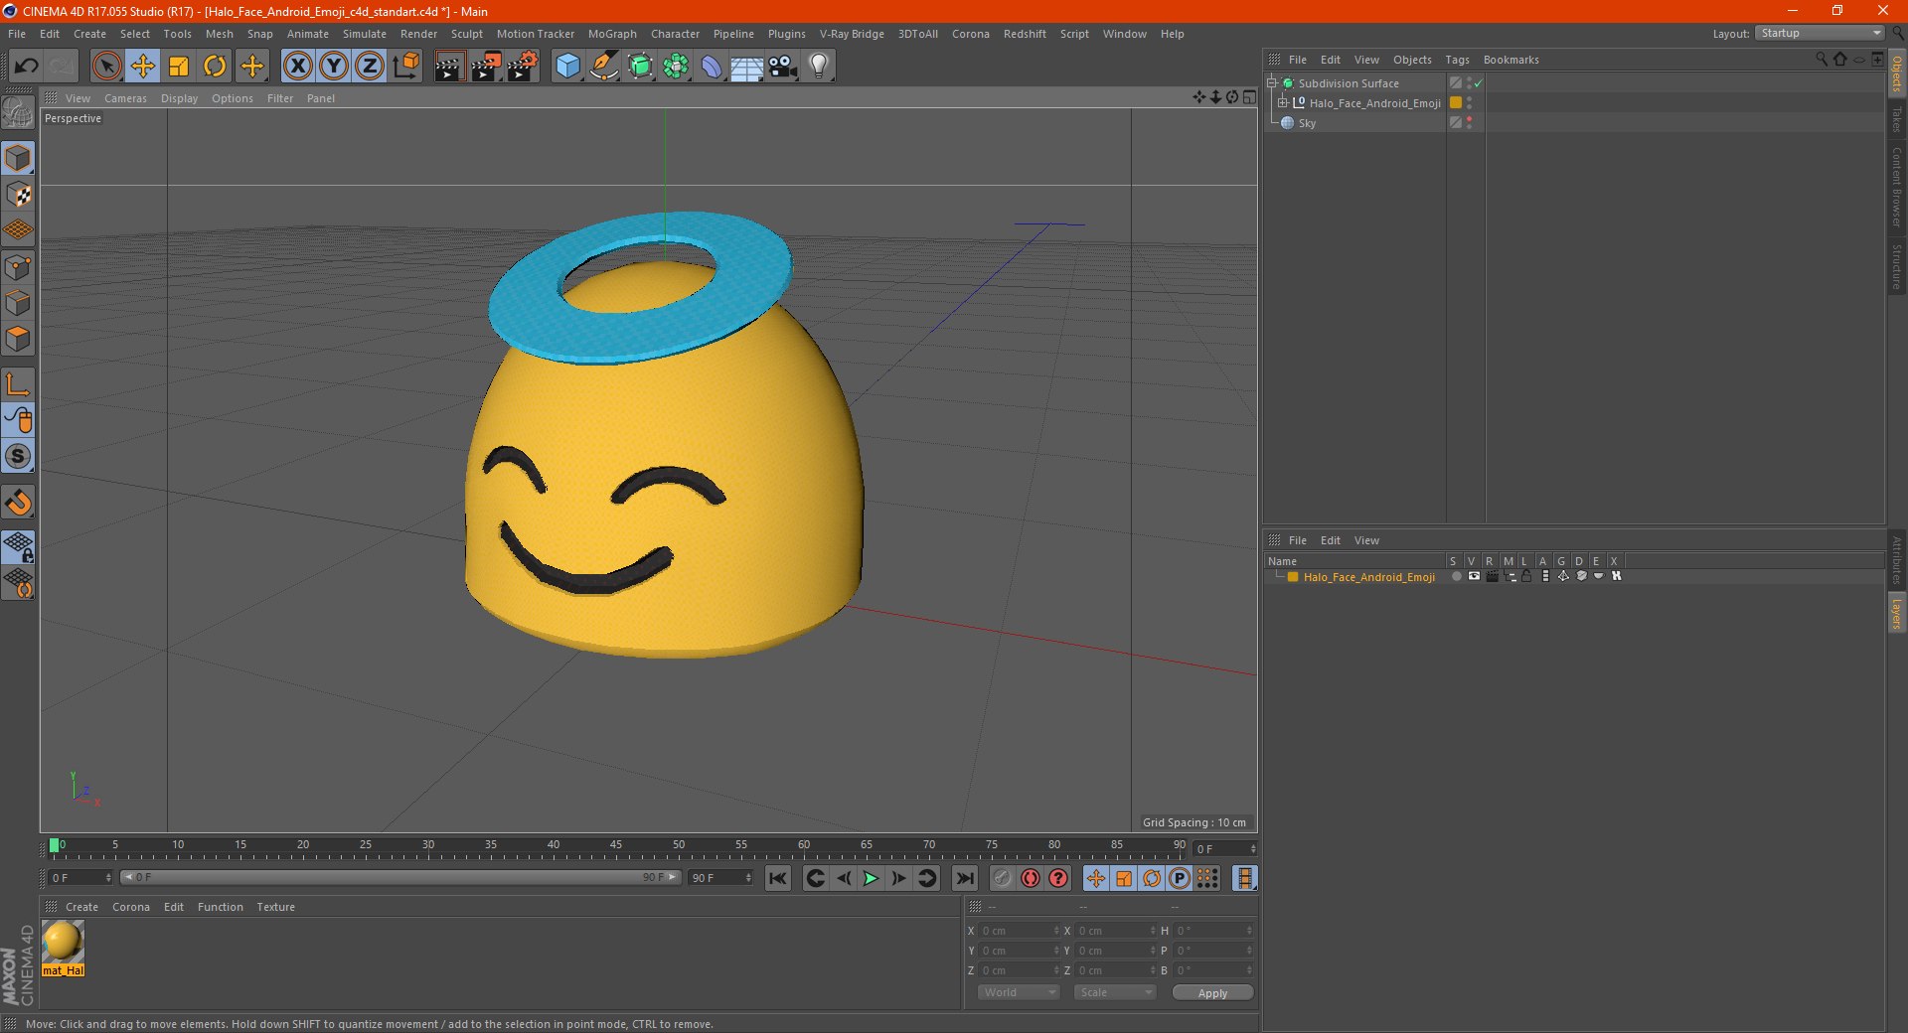Select the mat_Hal material thumbnail
1908x1033 pixels.
tap(63, 942)
